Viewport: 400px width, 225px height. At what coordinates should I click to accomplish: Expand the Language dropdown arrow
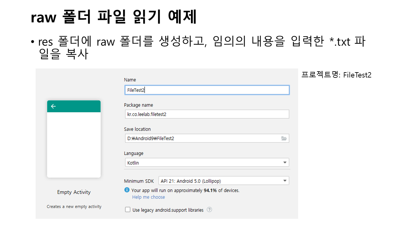[284, 162]
